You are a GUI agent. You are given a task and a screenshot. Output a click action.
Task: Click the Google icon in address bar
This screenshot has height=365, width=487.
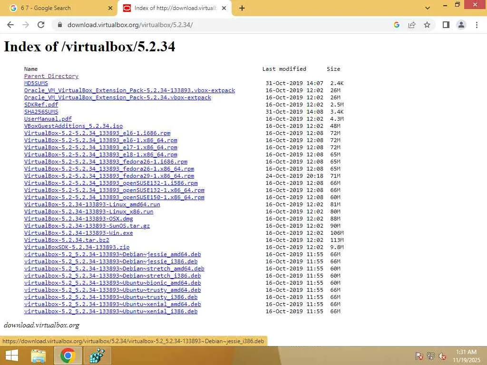[x=396, y=25]
